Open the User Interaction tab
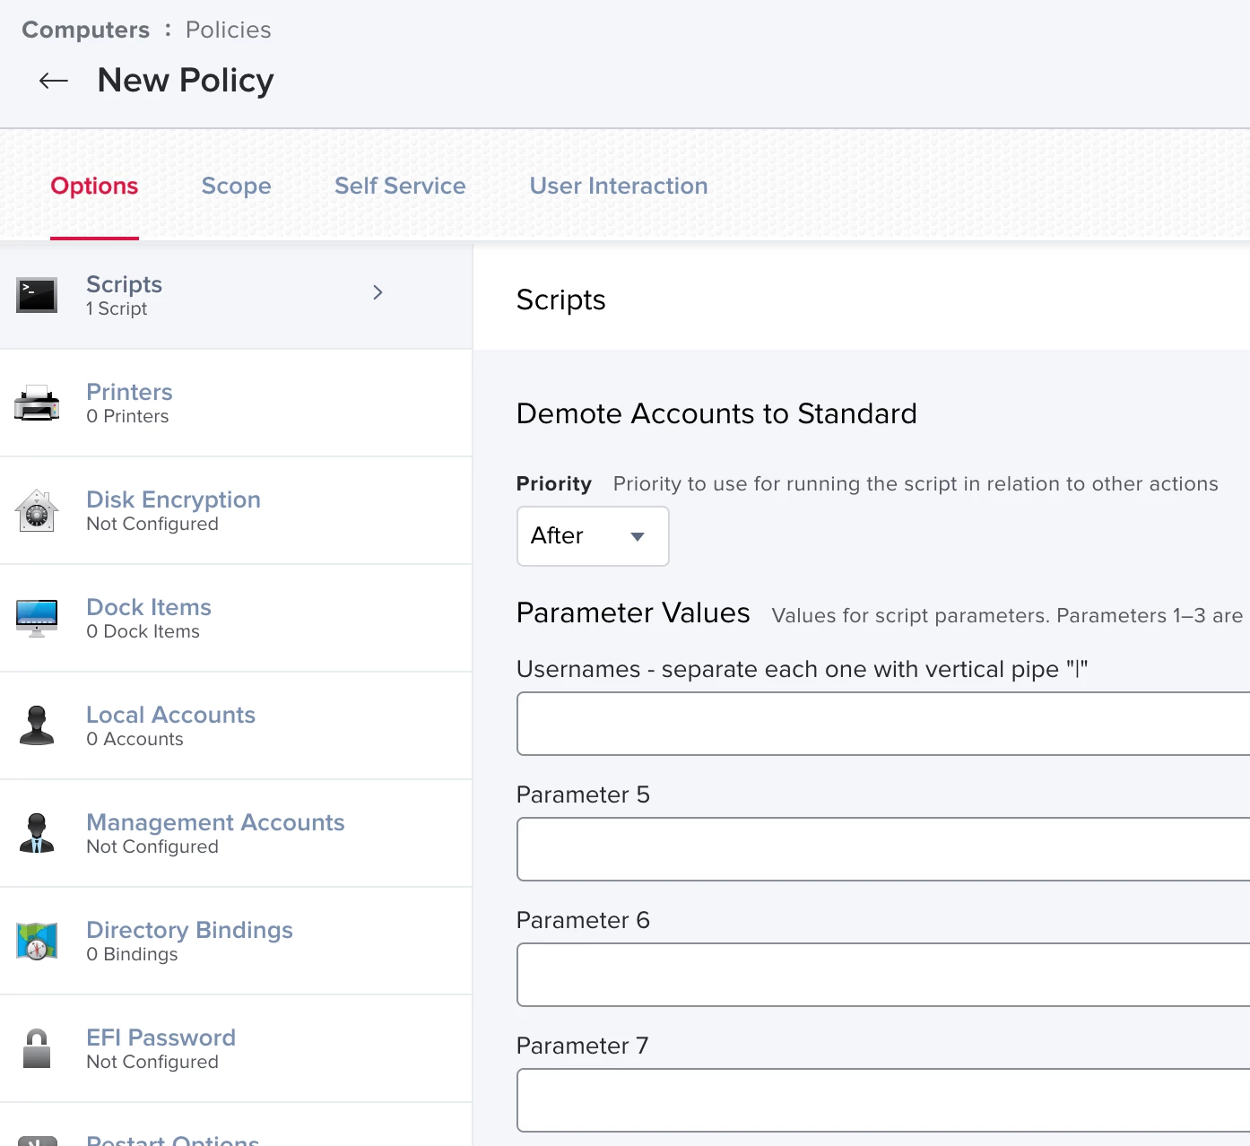Screen dimensions: 1250x1146 619,186
